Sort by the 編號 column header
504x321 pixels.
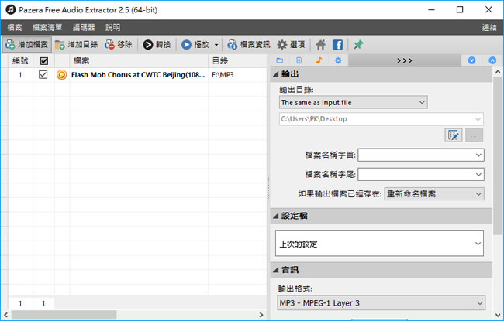[20, 60]
